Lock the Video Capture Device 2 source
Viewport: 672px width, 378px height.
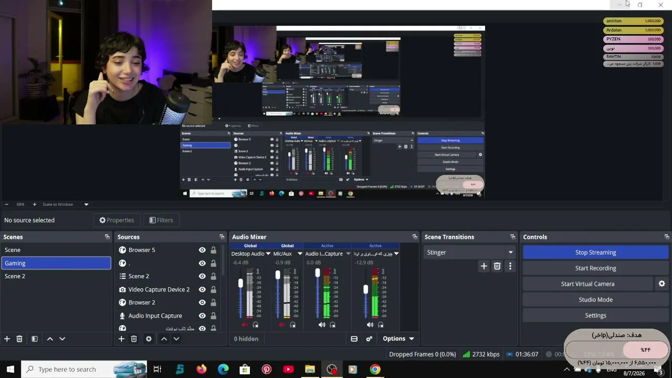(213, 289)
